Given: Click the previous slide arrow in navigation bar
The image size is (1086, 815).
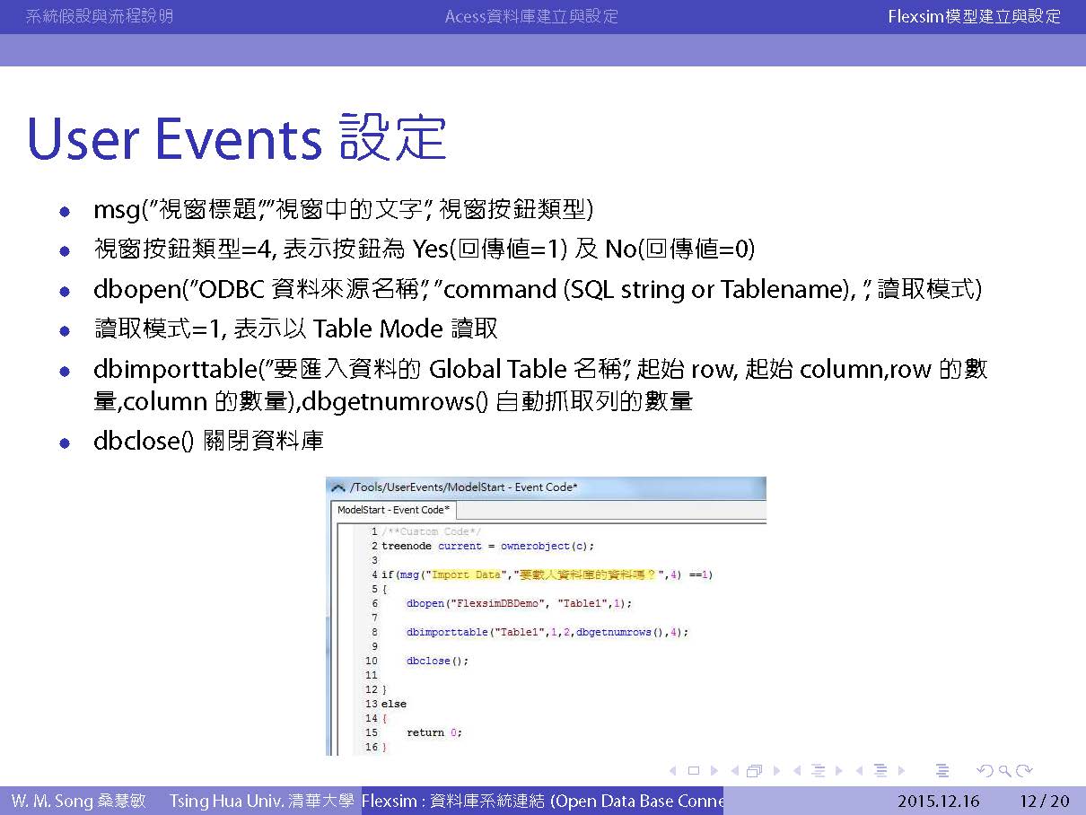Looking at the screenshot, I should pyautogui.click(x=675, y=771).
